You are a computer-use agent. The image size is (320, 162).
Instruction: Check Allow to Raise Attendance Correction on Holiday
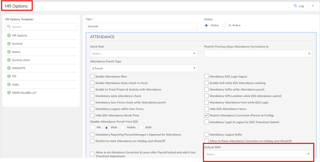206,141
